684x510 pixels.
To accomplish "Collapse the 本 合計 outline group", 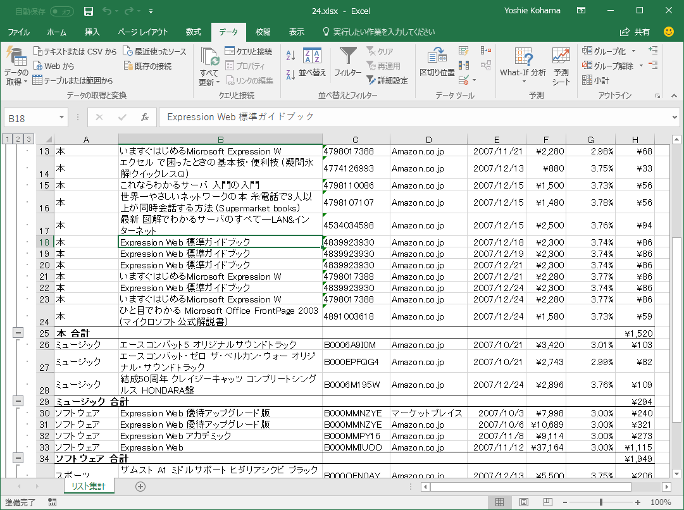I will coord(18,333).
